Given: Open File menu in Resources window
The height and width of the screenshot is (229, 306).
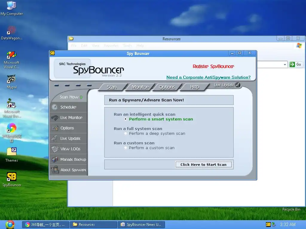Looking at the screenshot, I should [x=74, y=46].
